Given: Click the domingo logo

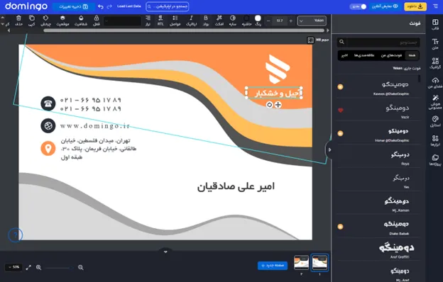Looking at the screenshot, I should point(26,6).
